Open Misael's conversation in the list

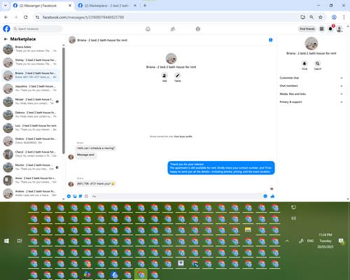pos(31,101)
